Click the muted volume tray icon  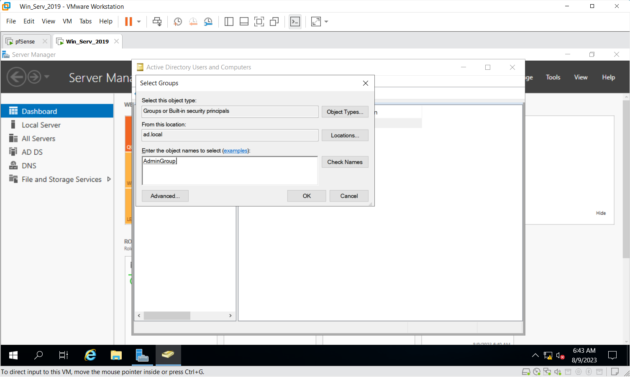[561, 356]
